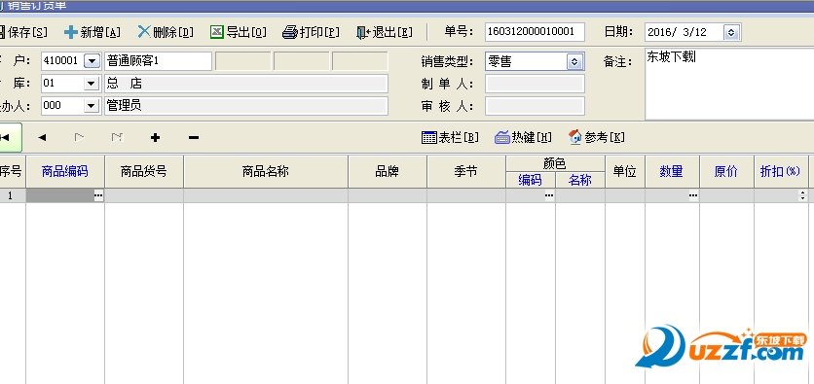
Task: Select the 品牌 column header
Action: (388, 171)
